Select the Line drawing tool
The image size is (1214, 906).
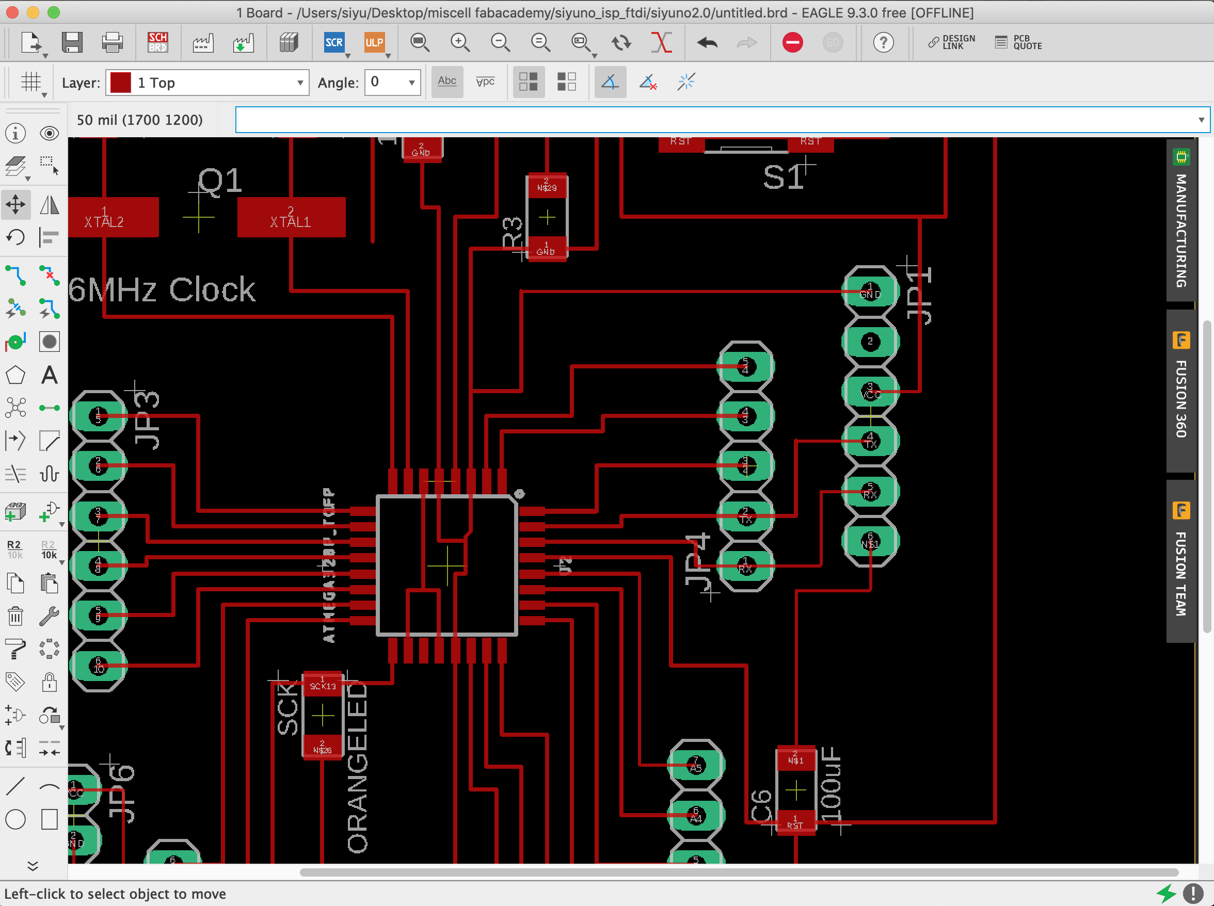pyautogui.click(x=15, y=786)
